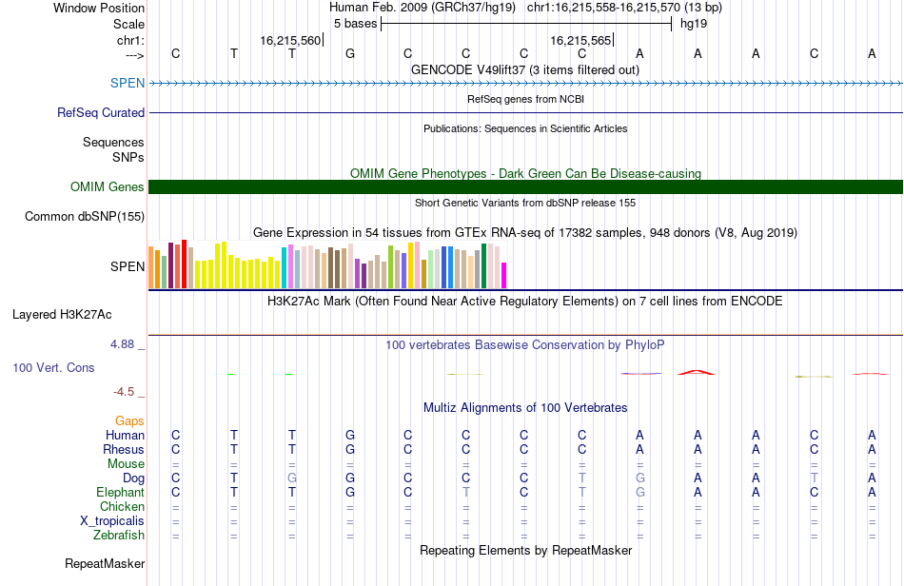Click the Sequences track label
The width and height of the screenshot is (904, 586).
[x=113, y=142]
